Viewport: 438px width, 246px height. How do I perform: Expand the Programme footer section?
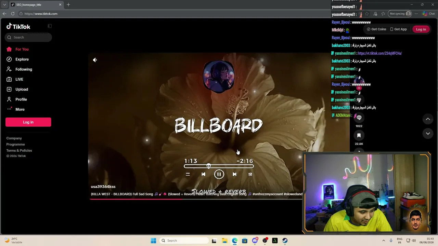tap(15, 145)
